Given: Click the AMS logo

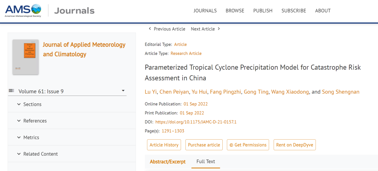Looking at the screenshot, I should tap(23, 11).
